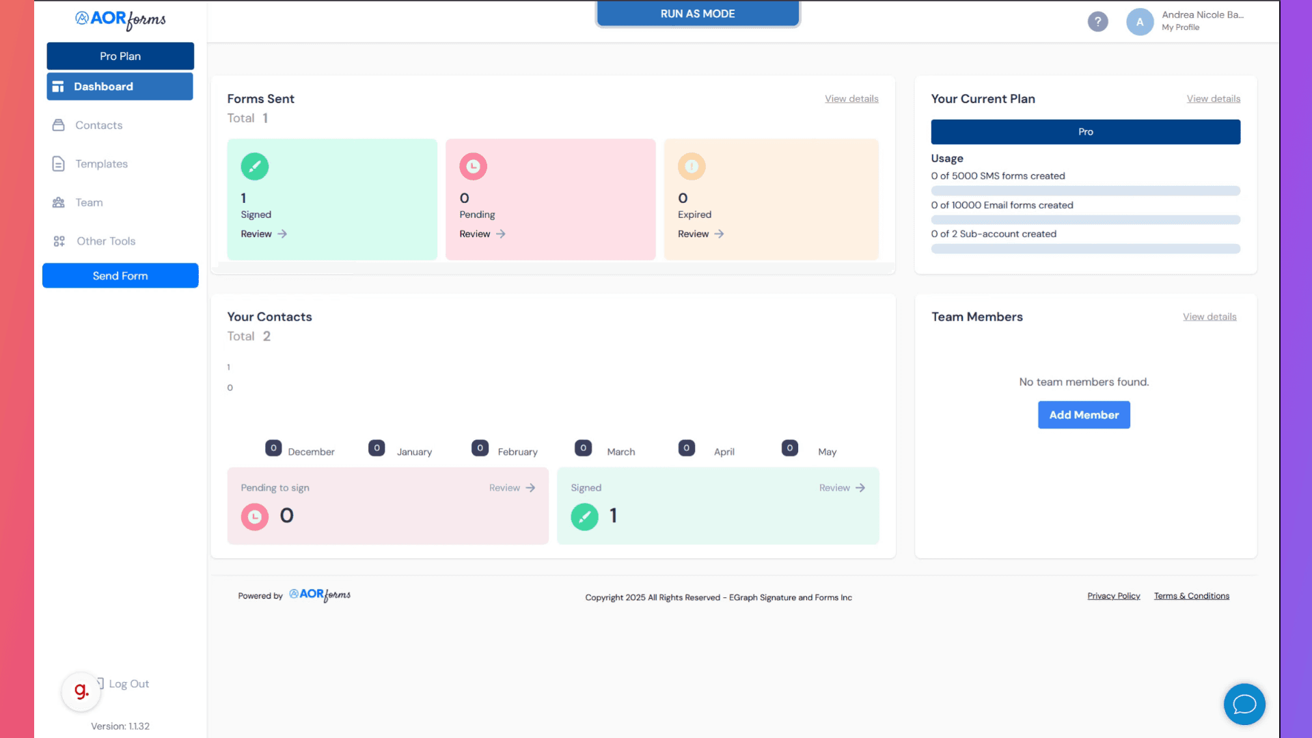Click the red g. floating badge
This screenshot has height=738, width=1312.
point(81,692)
